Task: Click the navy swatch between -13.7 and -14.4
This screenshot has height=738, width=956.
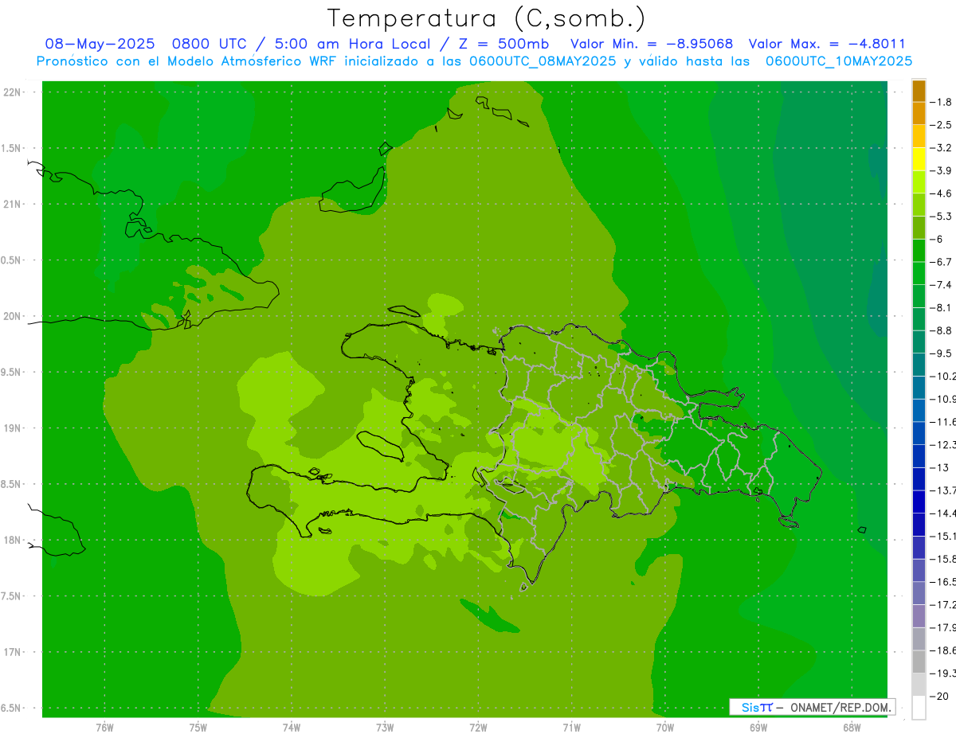Action: pos(919,501)
